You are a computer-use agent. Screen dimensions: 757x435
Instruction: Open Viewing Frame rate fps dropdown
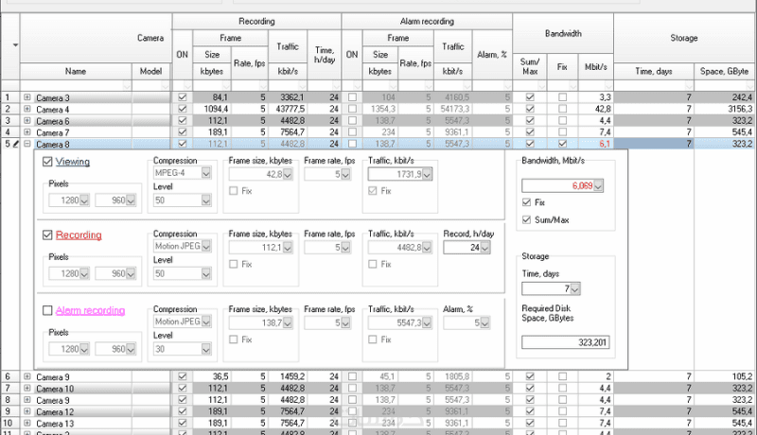[x=345, y=175]
